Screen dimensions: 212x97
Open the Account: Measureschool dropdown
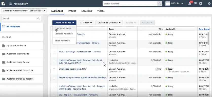pyautogui.click(x=24, y=11)
